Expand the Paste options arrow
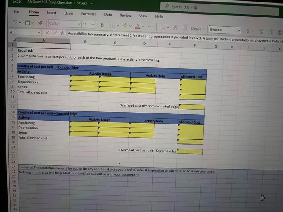This screenshot has width=283, height=212. [x=33, y=23]
